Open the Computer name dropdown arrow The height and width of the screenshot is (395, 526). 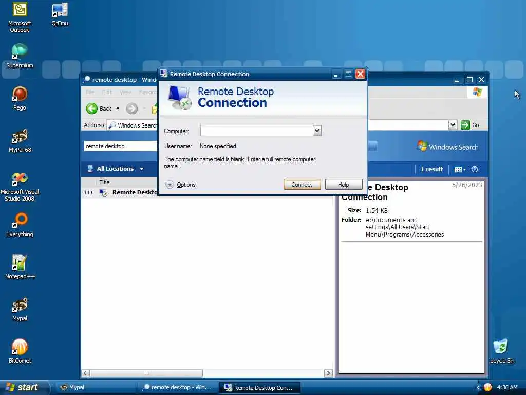coord(317,131)
